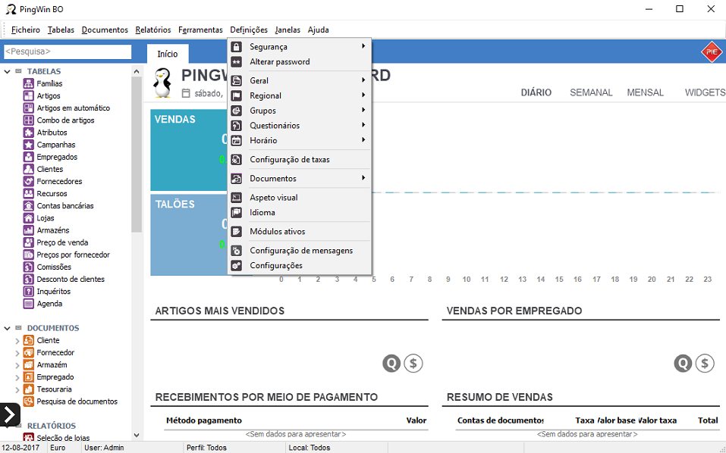Switch to the MENSAL view

(645, 92)
